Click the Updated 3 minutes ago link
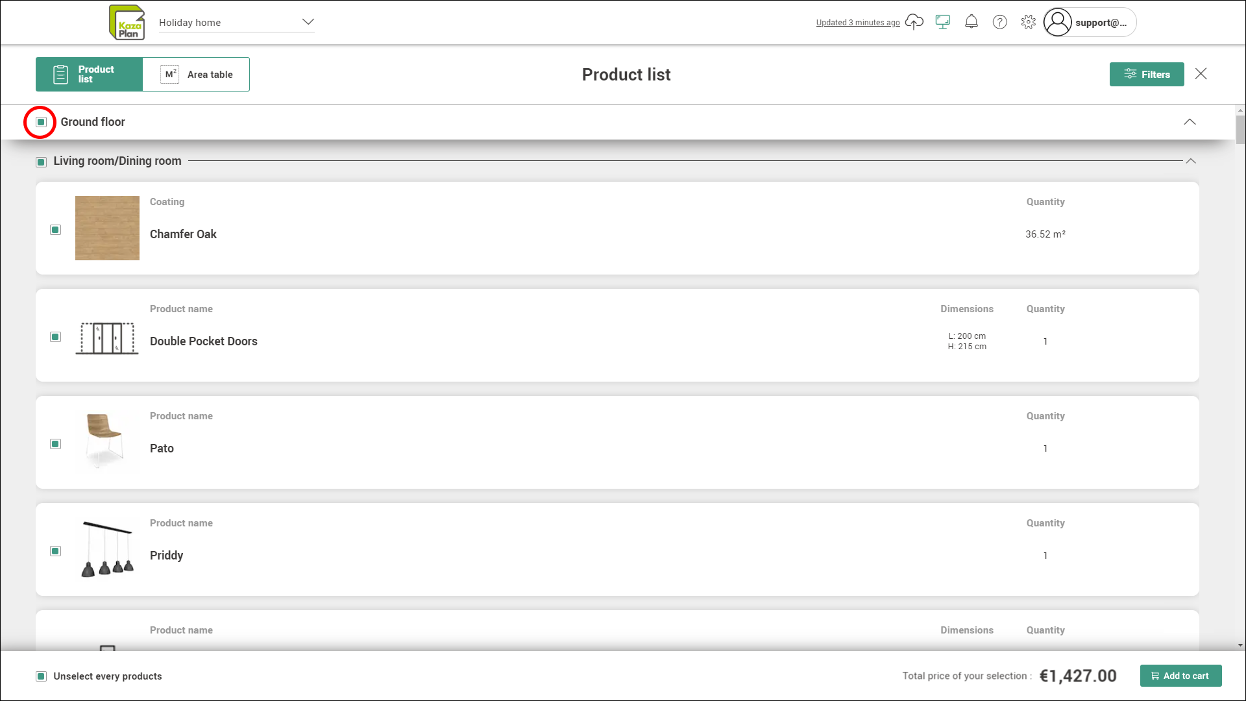The height and width of the screenshot is (701, 1246). (x=857, y=23)
